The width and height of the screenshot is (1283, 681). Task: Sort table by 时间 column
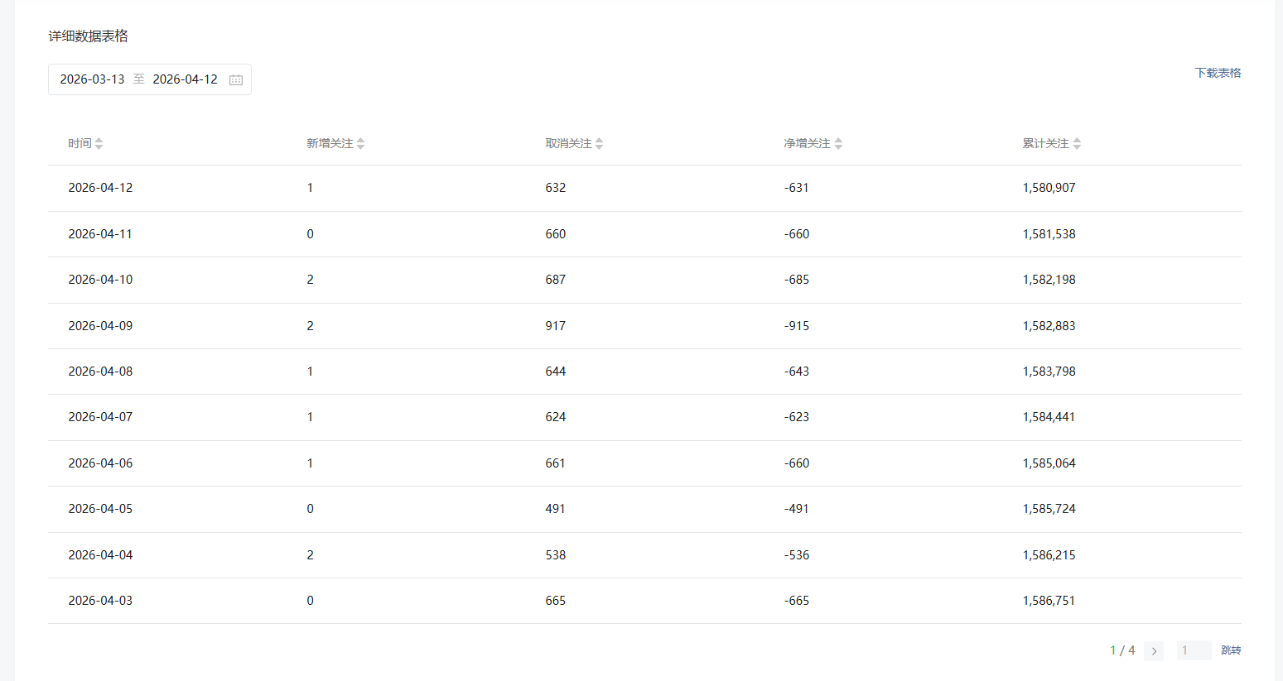99,144
